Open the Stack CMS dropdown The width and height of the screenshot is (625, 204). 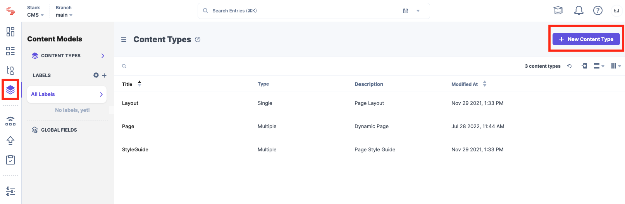tap(35, 15)
